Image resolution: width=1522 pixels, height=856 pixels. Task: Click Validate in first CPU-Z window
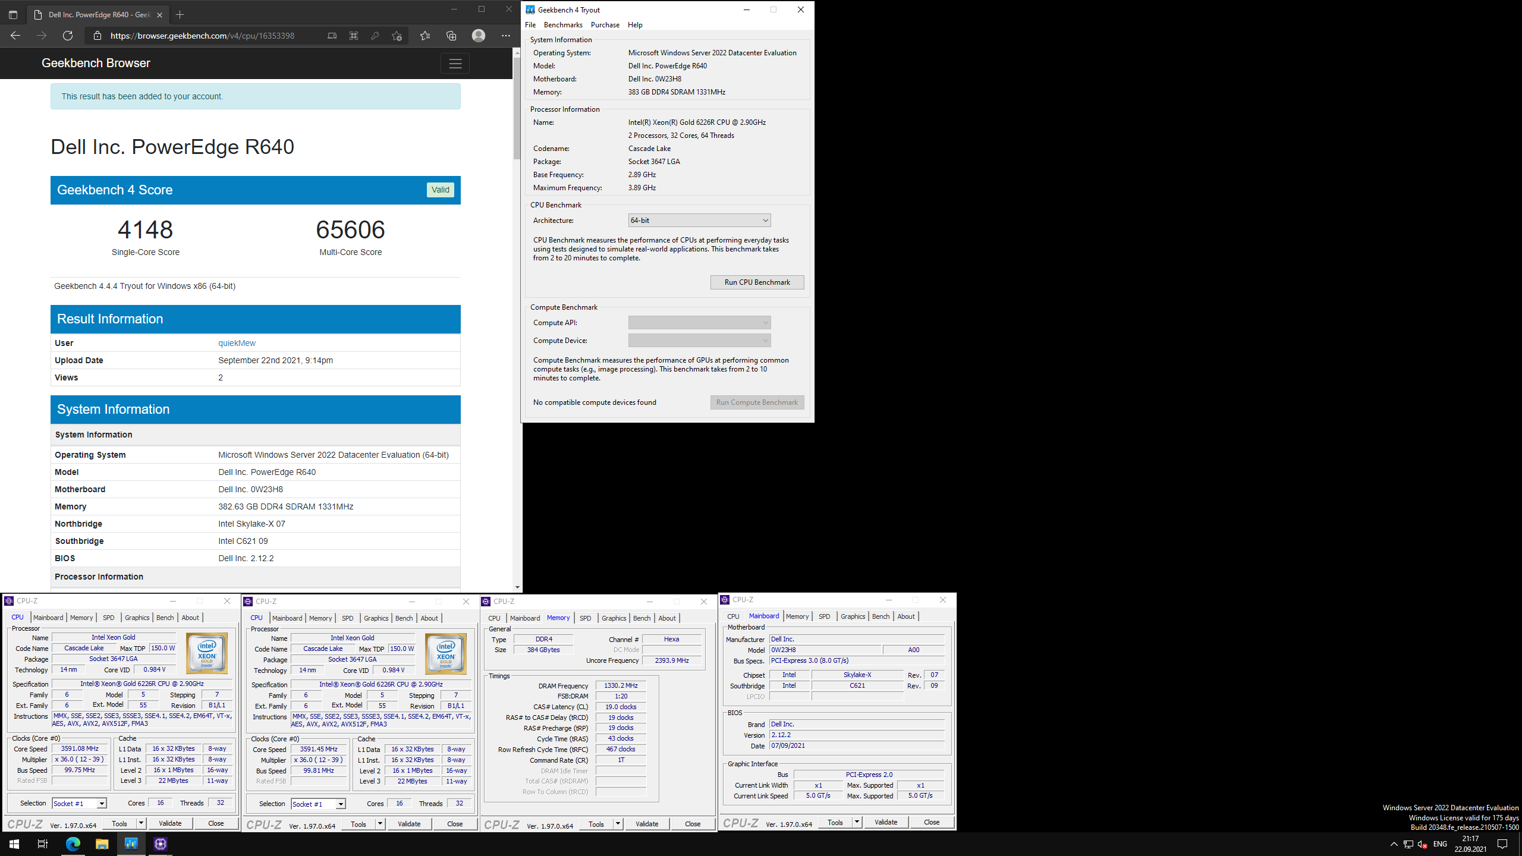[170, 823]
